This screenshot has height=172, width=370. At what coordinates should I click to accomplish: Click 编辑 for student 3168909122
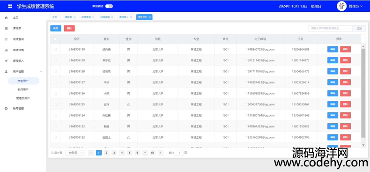point(333,137)
